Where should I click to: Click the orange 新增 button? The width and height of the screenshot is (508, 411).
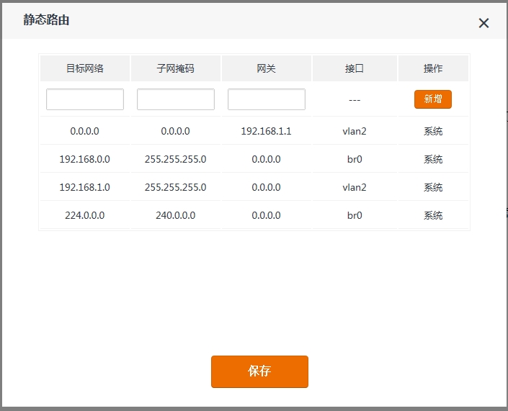(433, 99)
